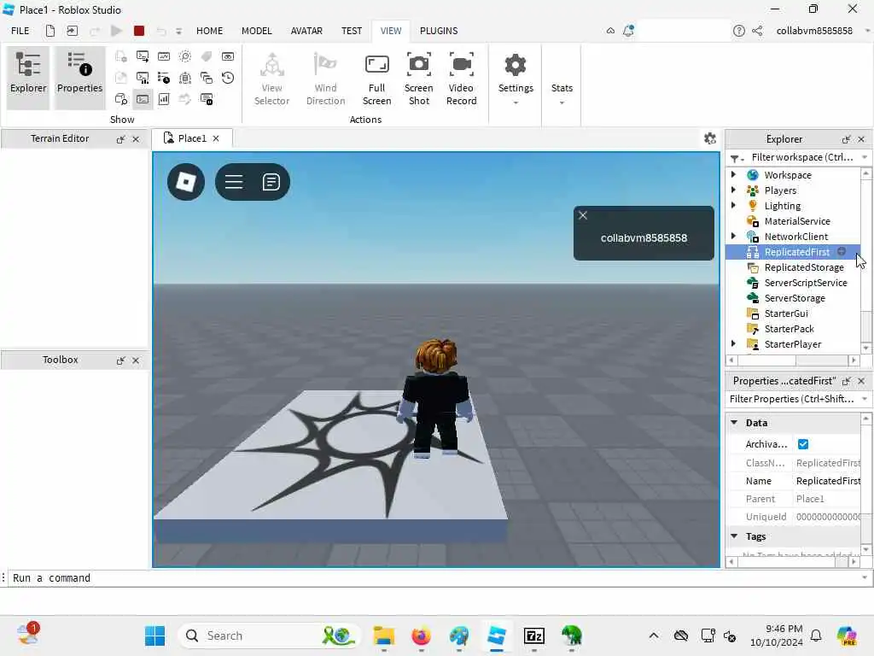Open the in-game hamburger menu
The height and width of the screenshot is (656, 874).
click(234, 182)
